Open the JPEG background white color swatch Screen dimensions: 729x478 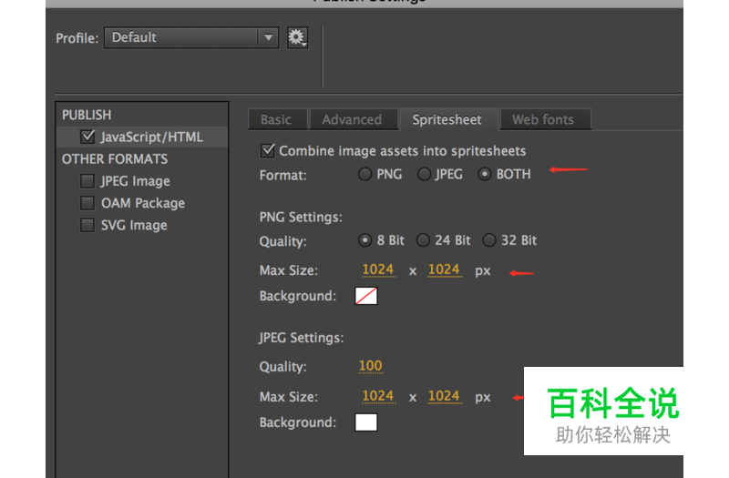(366, 422)
